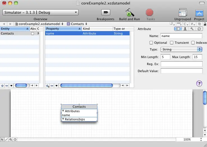Select the line tool in diagram toolbar

6,139
